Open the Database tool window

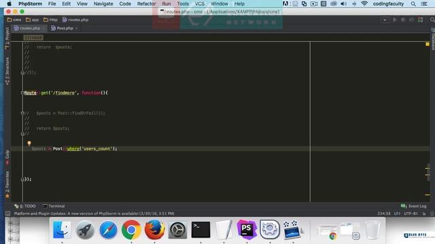(x=432, y=39)
